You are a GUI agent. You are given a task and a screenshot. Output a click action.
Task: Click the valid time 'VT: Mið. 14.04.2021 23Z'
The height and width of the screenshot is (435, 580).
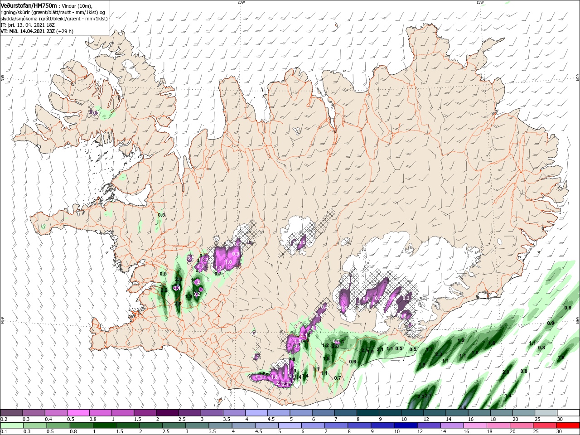pyautogui.click(x=27, y=31)
